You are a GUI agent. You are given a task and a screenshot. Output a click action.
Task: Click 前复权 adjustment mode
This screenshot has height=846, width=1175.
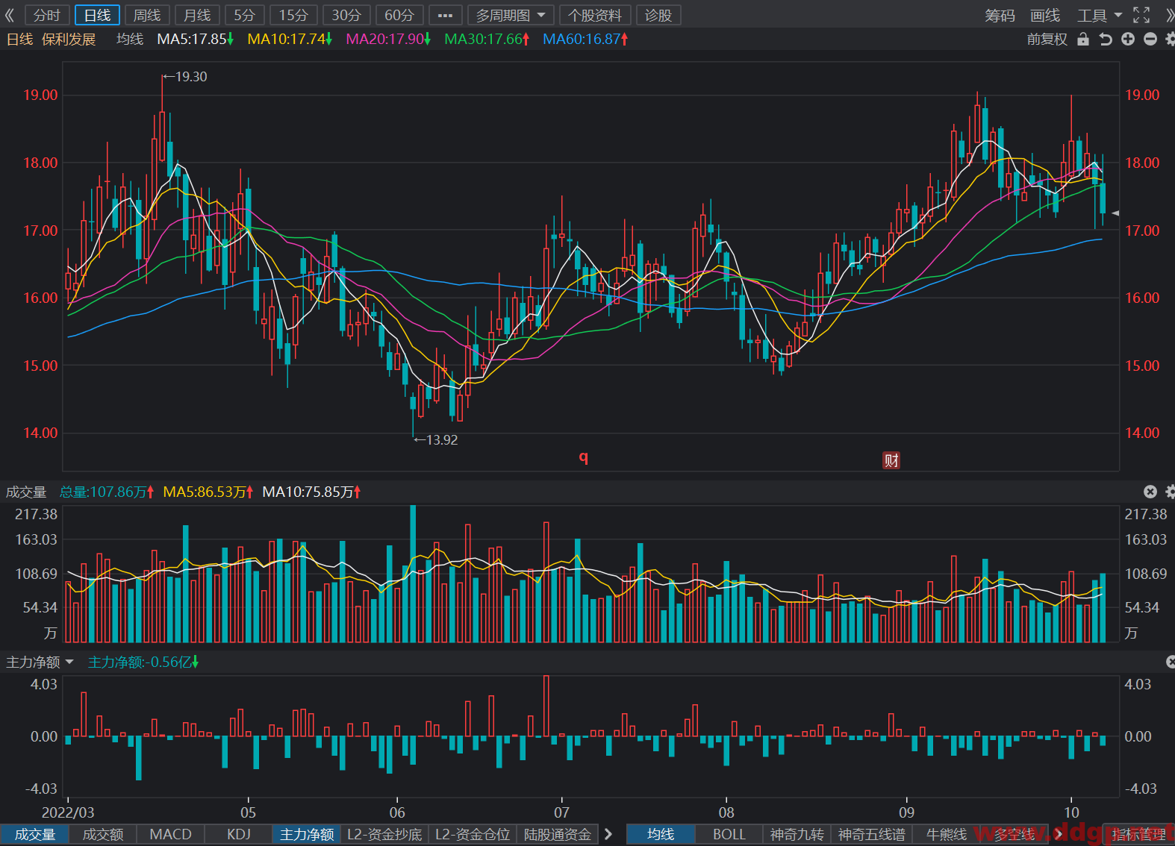pos(1047,40)
